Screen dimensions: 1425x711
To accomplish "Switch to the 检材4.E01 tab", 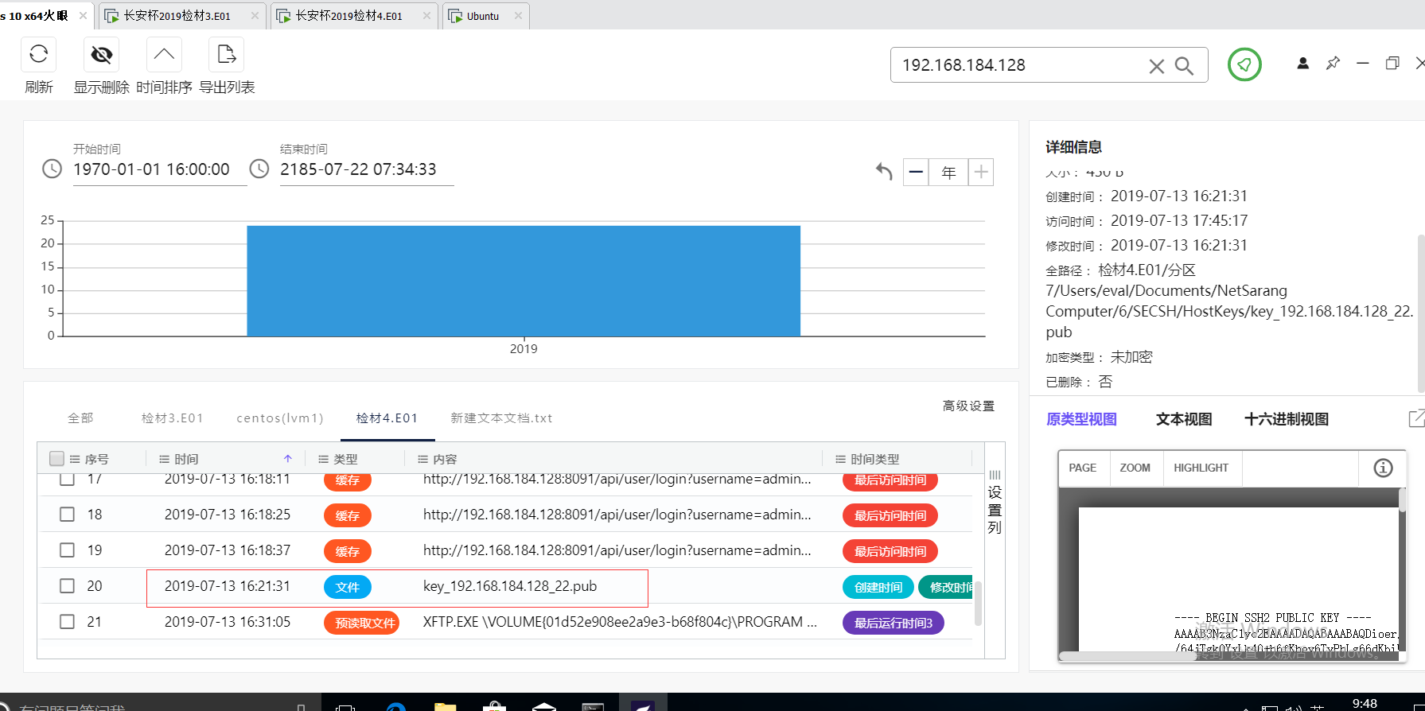I will (x=387, y=418).
